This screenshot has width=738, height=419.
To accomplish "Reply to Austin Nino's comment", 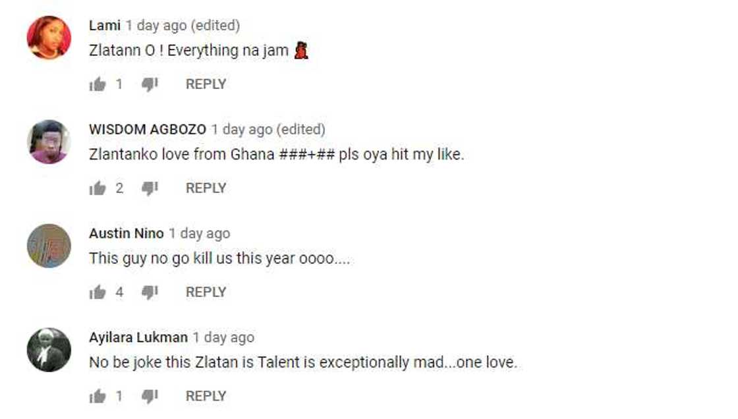I will pyautogui.click(x=206, y=293).
